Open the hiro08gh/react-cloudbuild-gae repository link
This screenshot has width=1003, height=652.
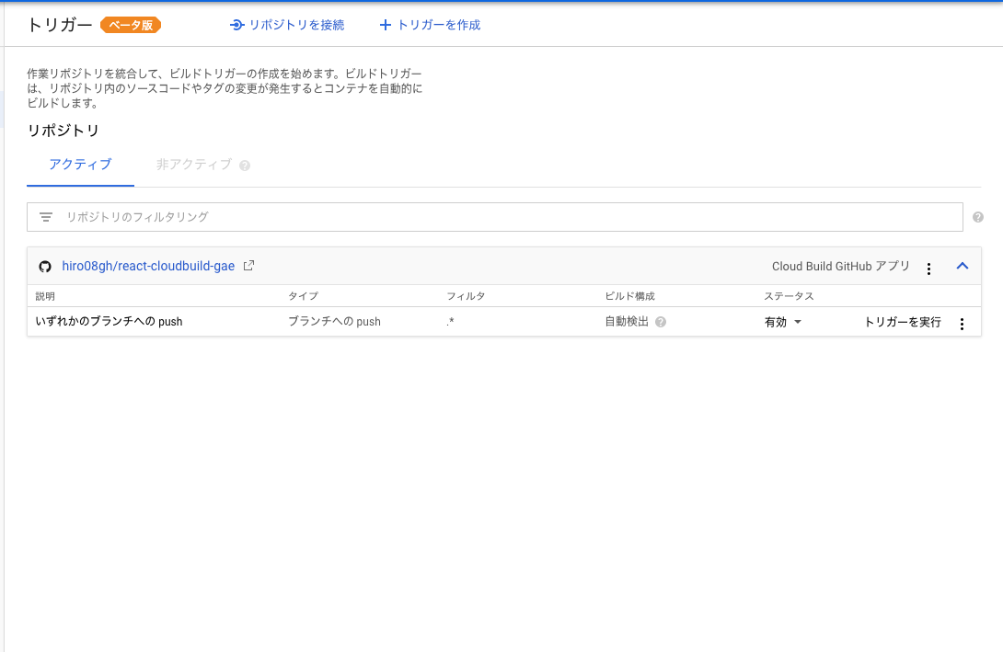[x=148, y=266]
